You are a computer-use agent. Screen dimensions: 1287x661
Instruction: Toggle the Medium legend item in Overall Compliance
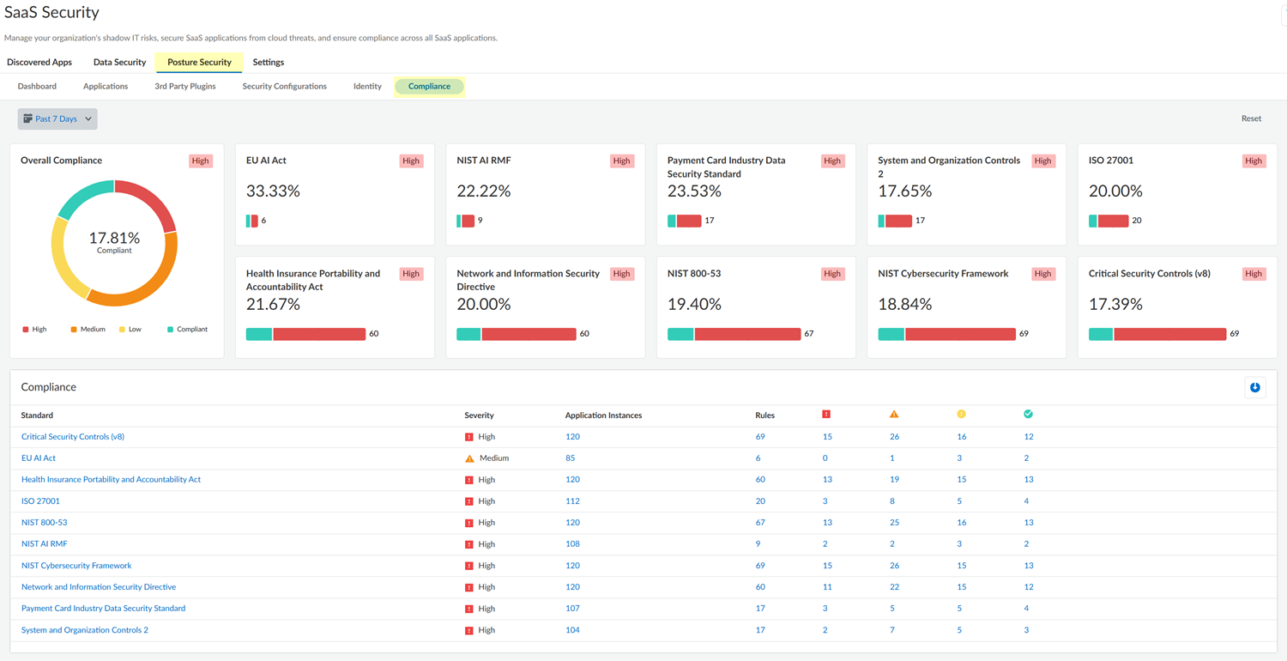[x=88, y=330]
